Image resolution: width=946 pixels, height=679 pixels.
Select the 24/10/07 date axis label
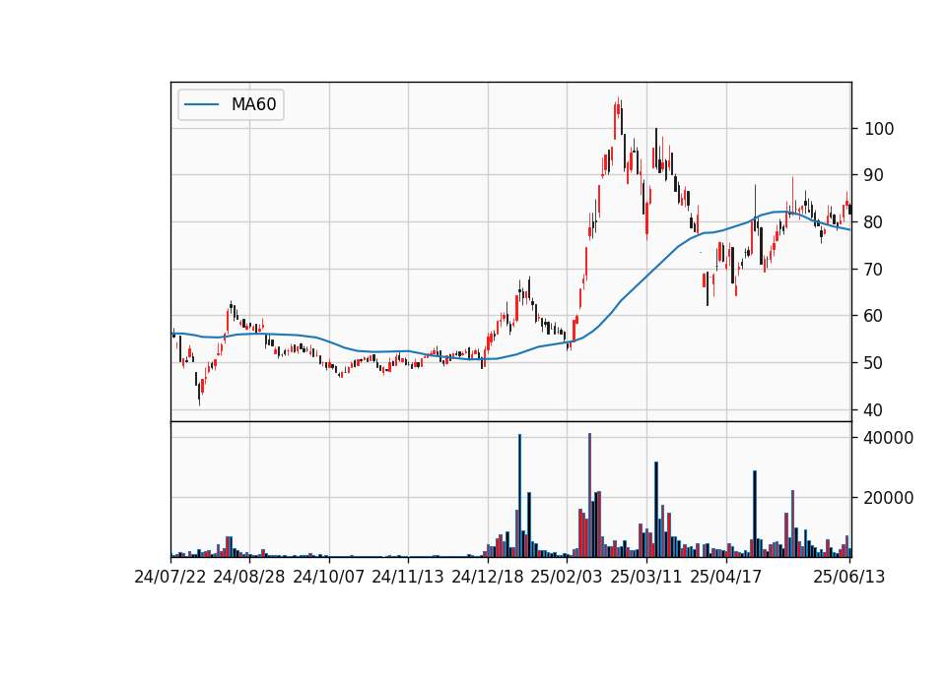click(329, 577)
